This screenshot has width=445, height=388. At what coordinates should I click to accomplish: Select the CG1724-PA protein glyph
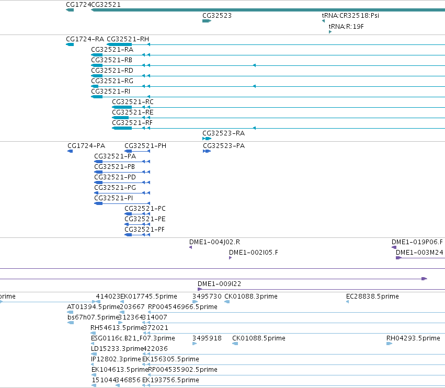[70, 151]
